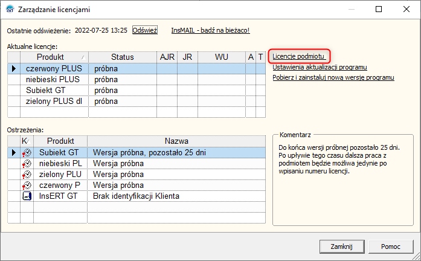Image resolution: width=421 pixels, height=261 pixels.
Task: Click the T column header in licenses
Action: tap(260, 57)
